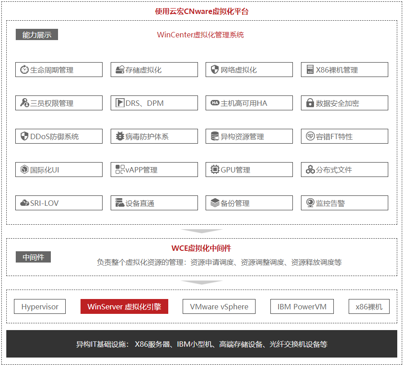Screen dimensions: 404x367
Task: Click the server icon beside 设备直通
Action: [120, 203]
